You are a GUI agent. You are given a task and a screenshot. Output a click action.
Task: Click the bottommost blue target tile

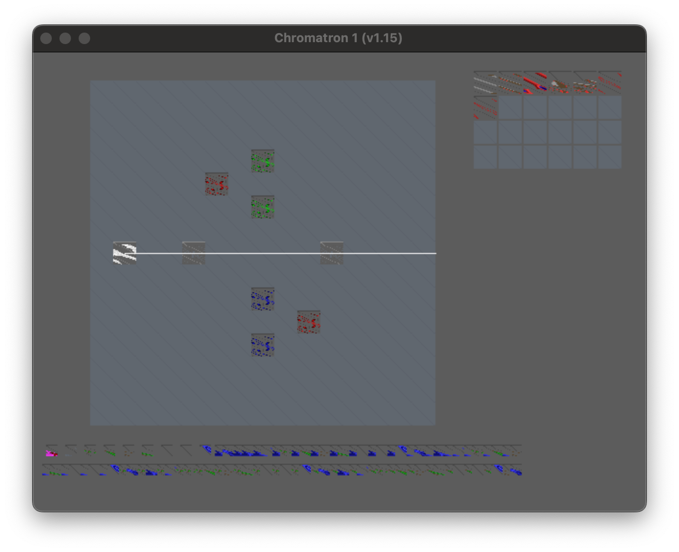pos(263,345)
